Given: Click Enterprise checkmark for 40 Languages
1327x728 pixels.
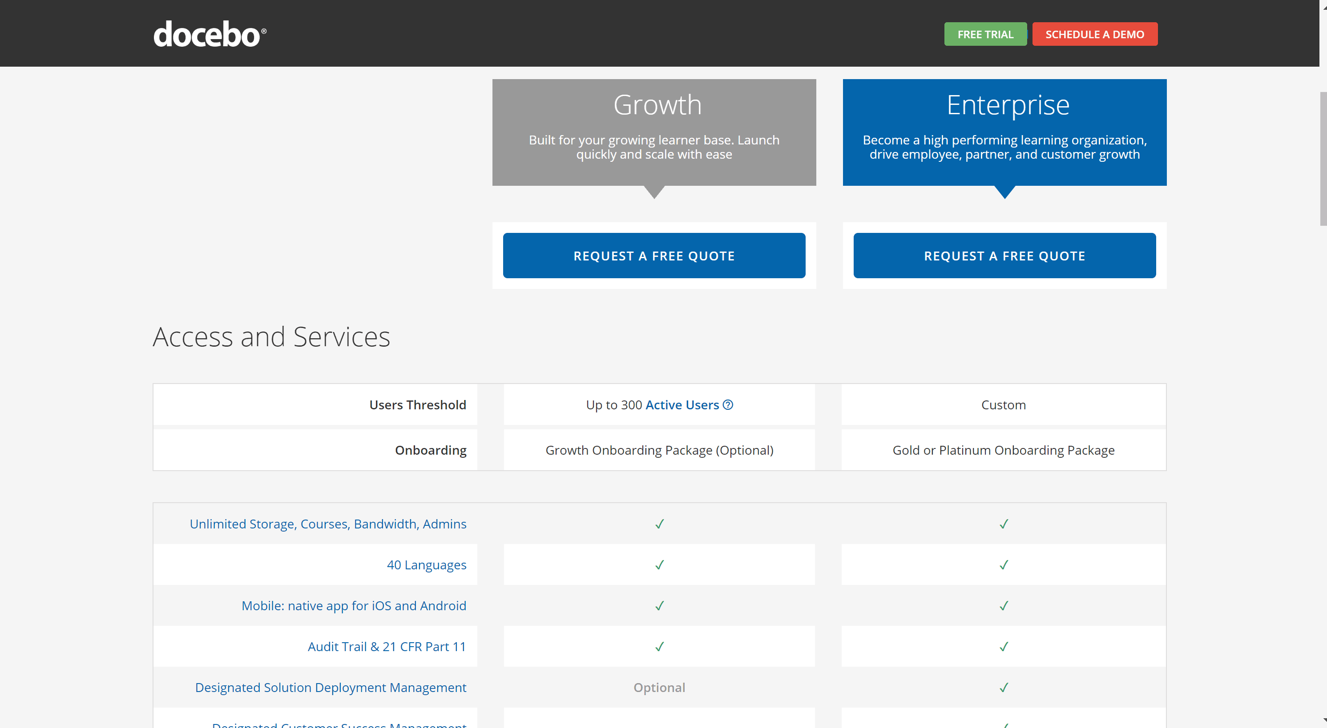Looking at the screenshot, I should click(1004, 565).
